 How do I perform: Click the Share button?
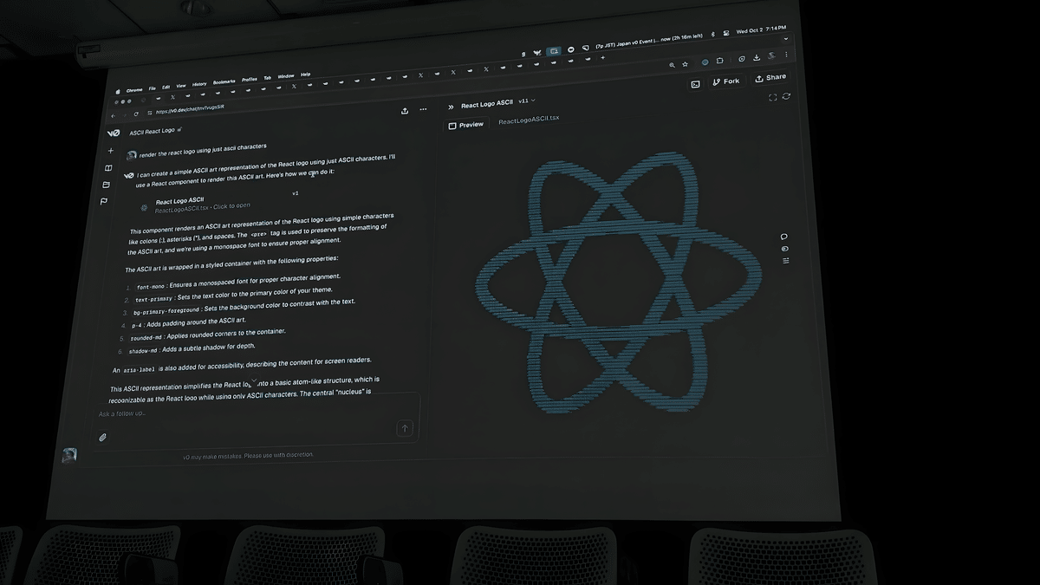pos(770,78)
